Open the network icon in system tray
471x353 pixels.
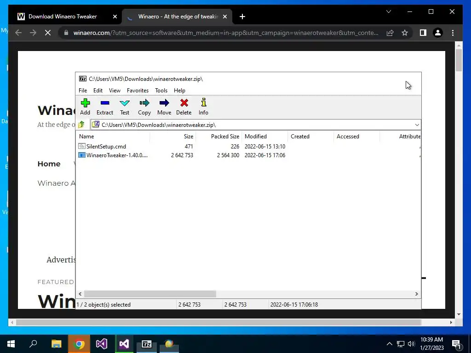click(x=401, y=344)
